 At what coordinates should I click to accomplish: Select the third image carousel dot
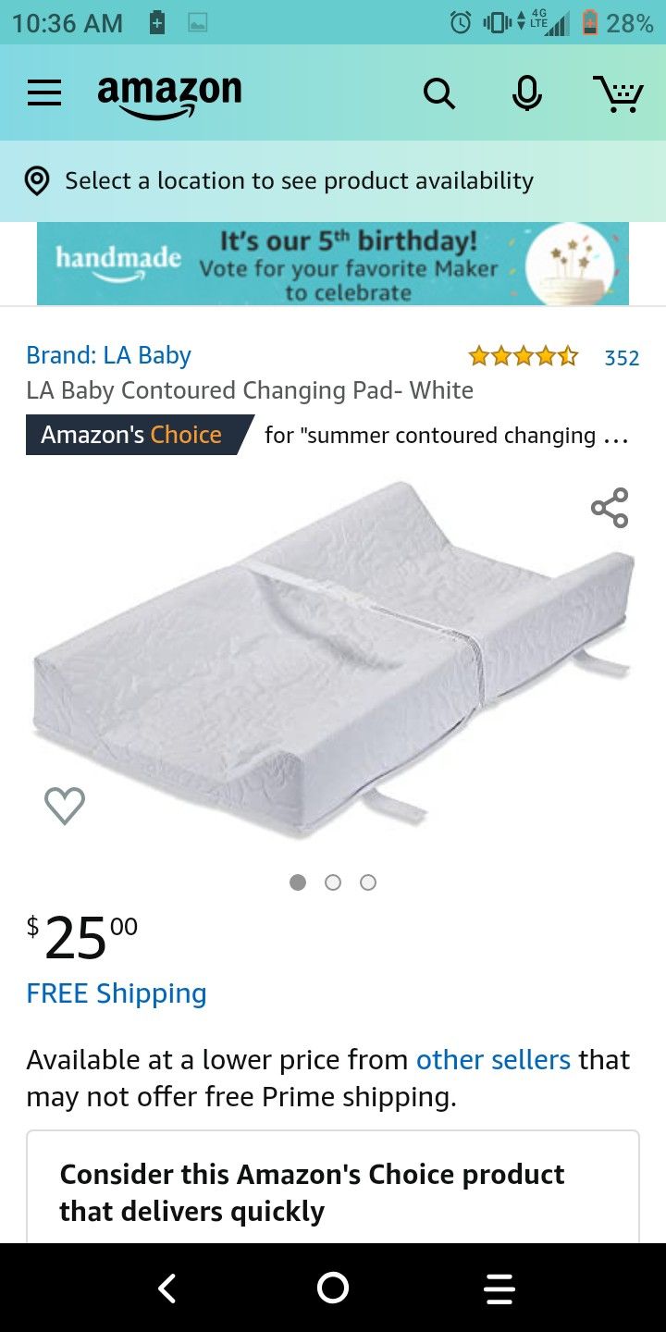(368, 882)
